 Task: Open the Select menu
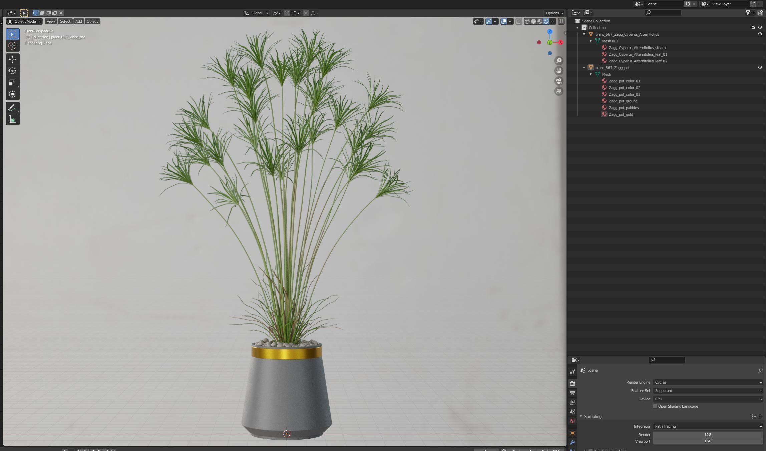65,21
